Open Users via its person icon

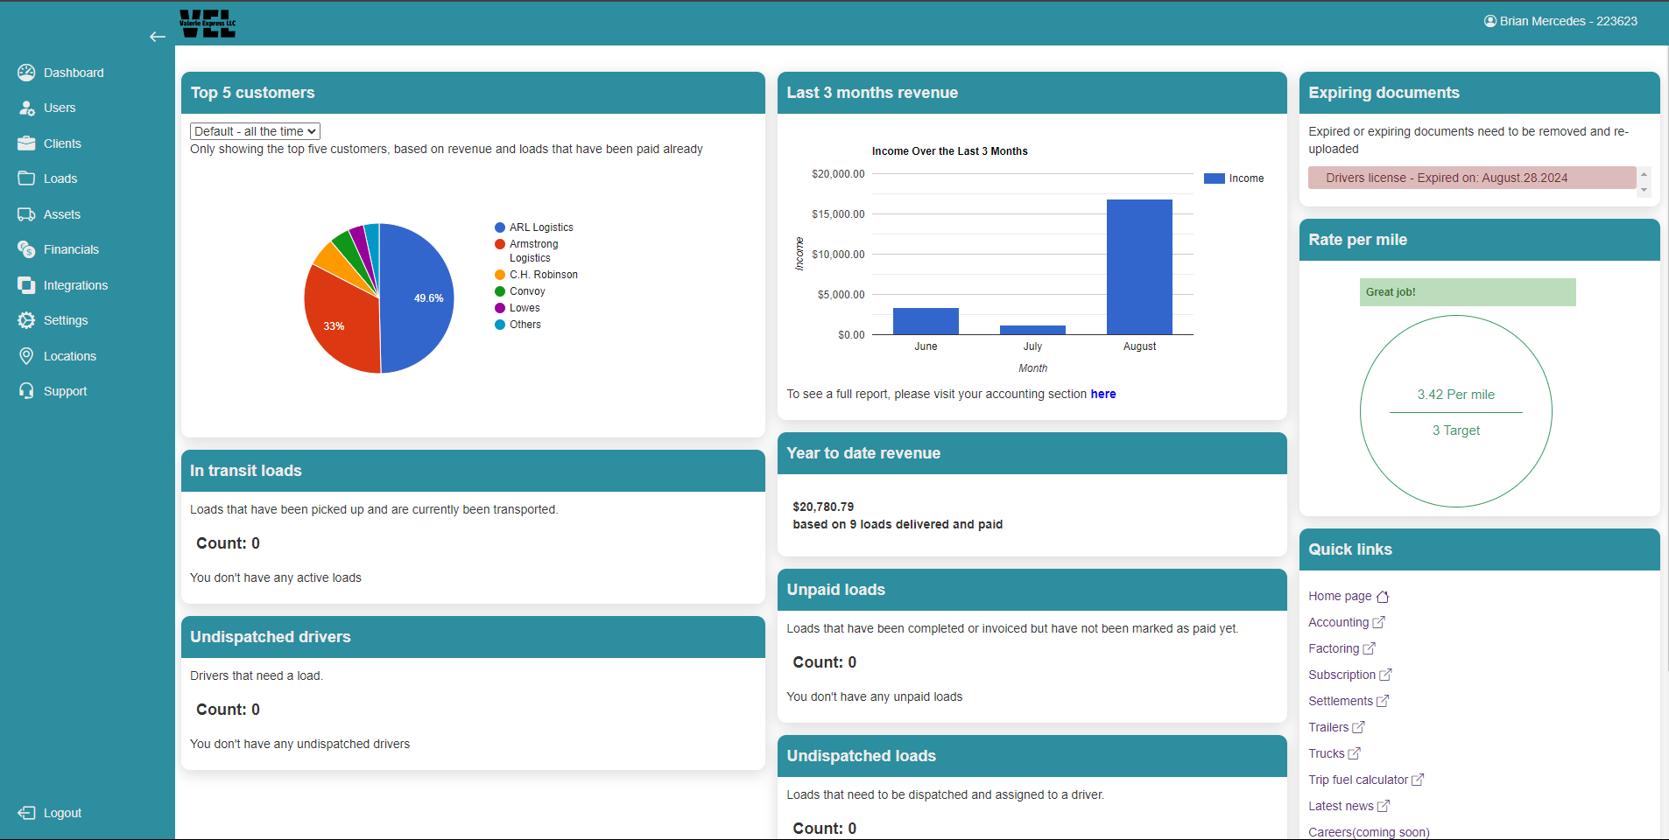point(26,108)
